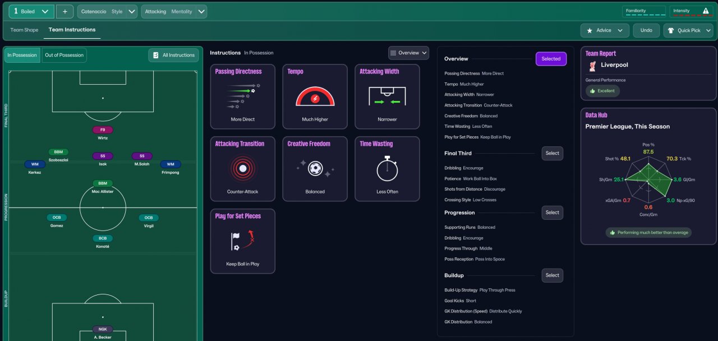
Task: Switch pitch view to Out of Possession
Action: tap(65, 55)
